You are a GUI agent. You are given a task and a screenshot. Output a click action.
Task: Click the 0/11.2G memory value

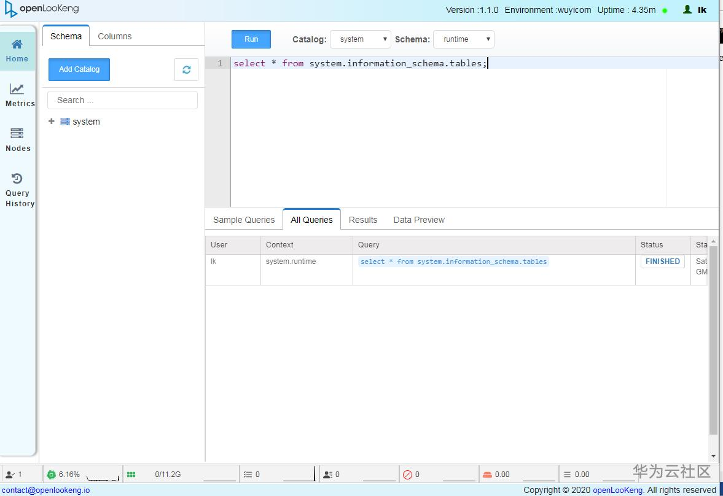point(168,475)
